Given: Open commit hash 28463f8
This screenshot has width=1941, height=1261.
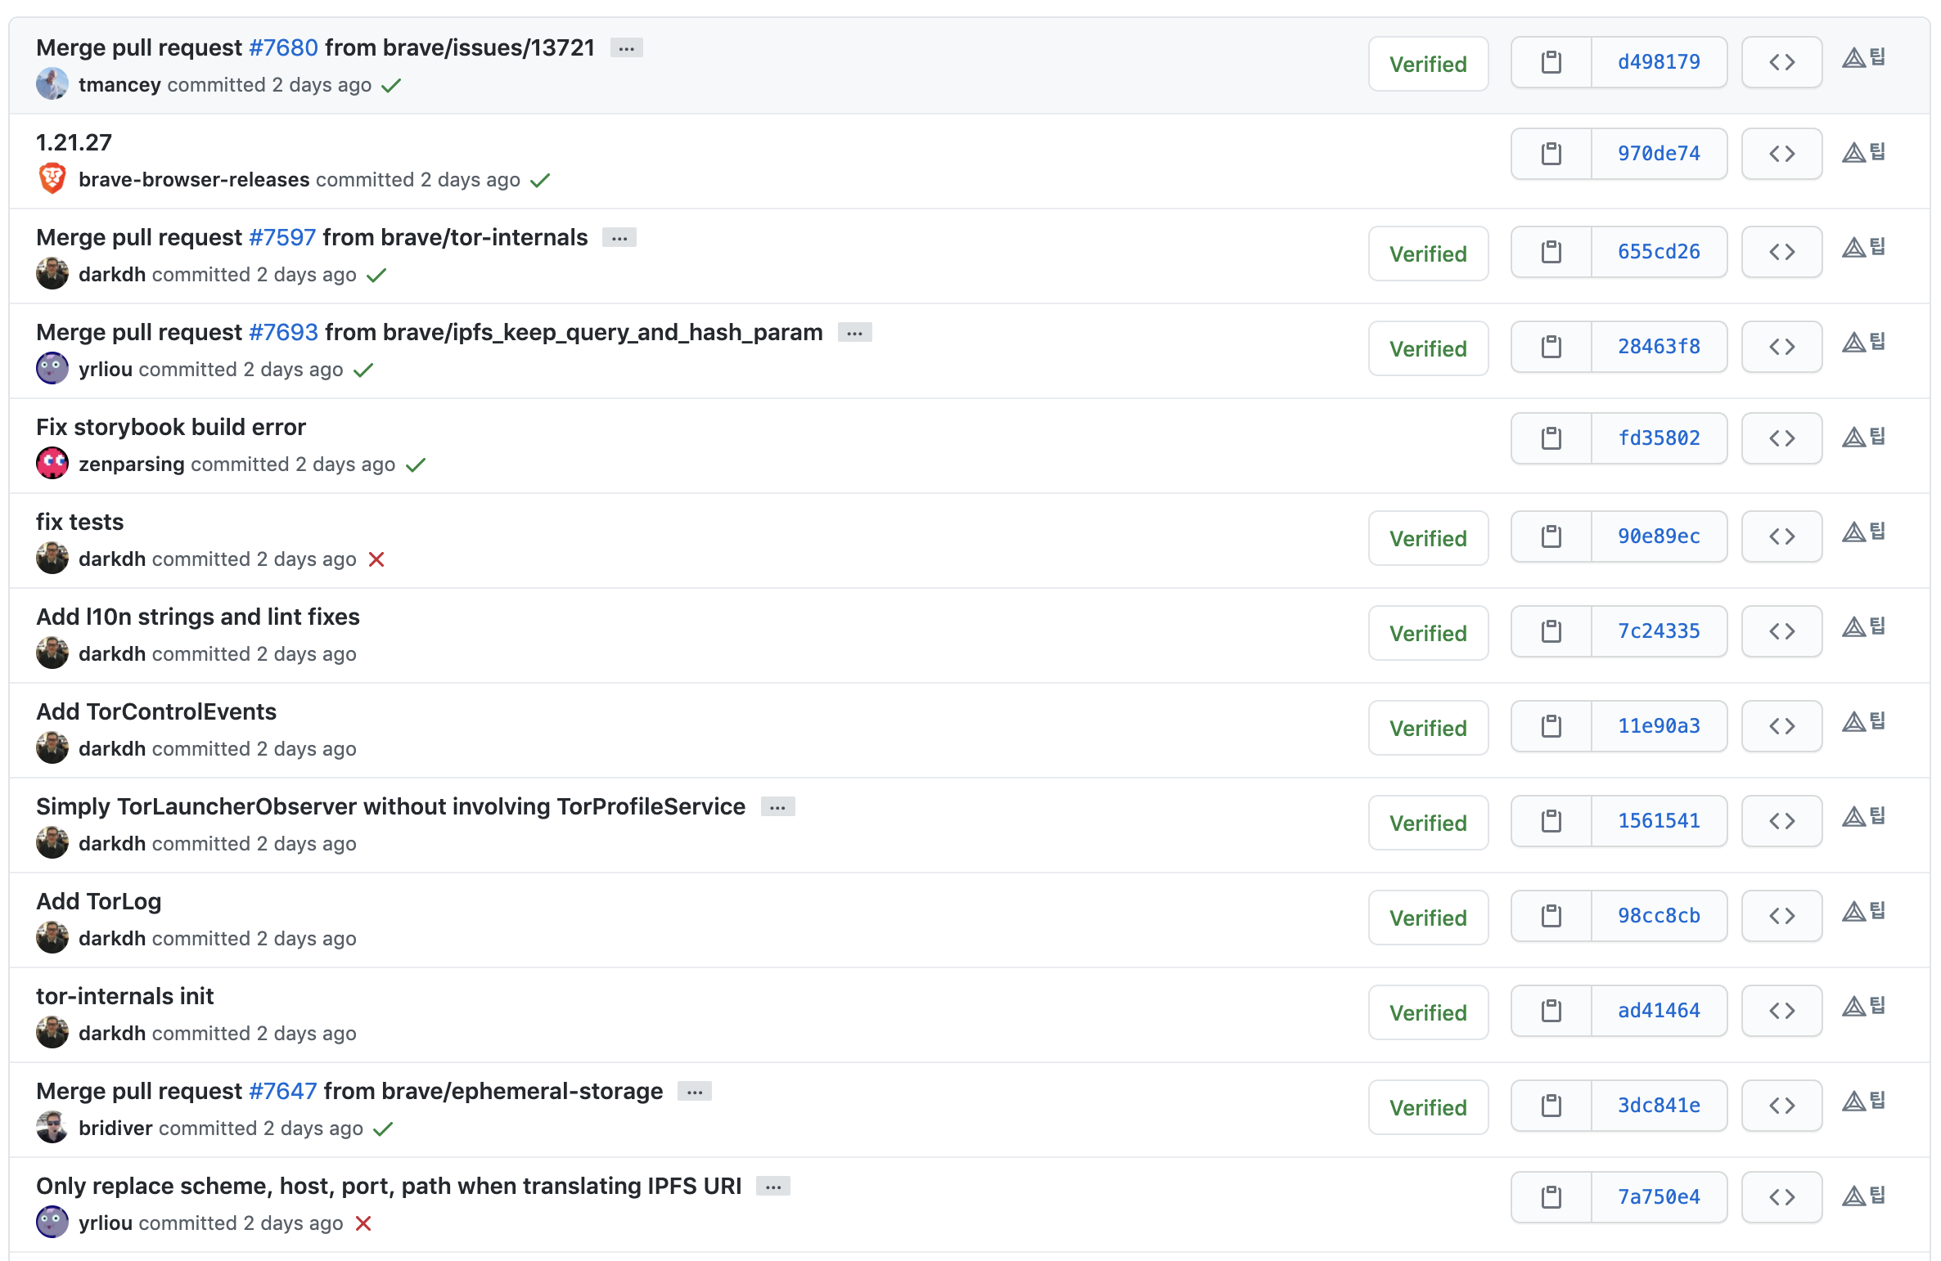Looking at the screenshot, I should click(x=1659, y=347).
